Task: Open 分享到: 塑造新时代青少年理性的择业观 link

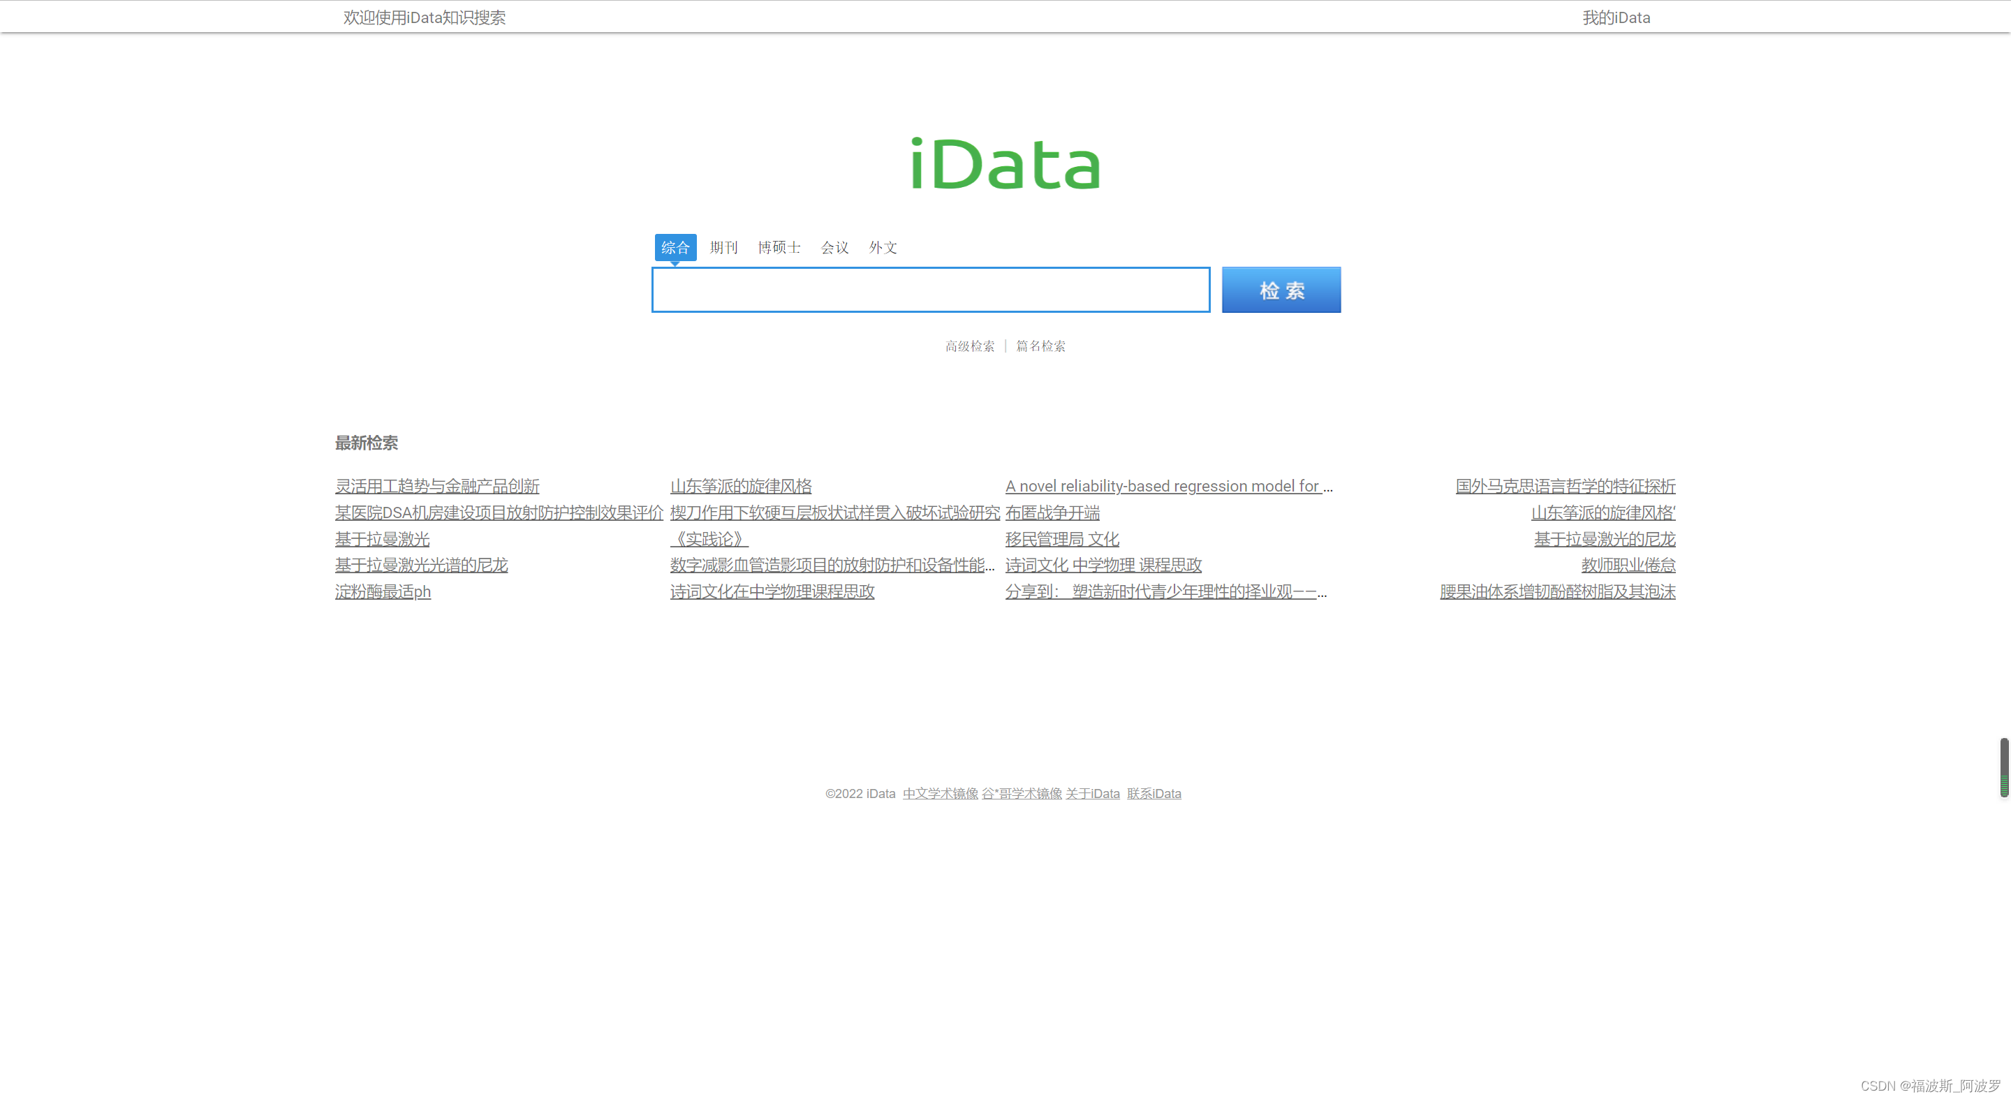Action: click(x=1165, y=591)
